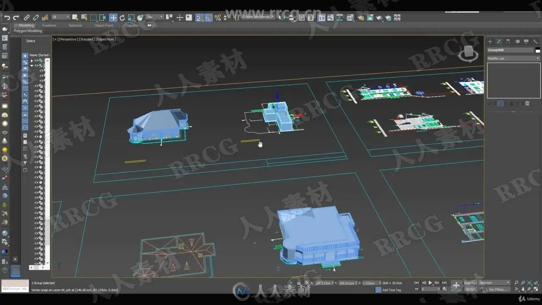
Task: Switch to the Populate ribbon tab
Action: (x=132, y=25)
